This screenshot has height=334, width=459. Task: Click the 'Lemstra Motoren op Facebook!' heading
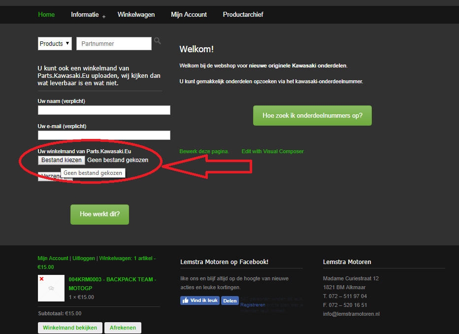tap(224, 262)
